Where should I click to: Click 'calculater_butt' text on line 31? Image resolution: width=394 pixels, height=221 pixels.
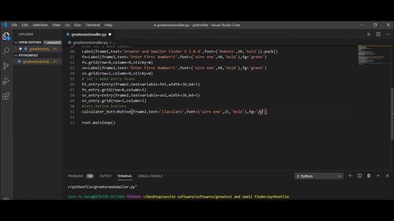(x=98, y=112)
